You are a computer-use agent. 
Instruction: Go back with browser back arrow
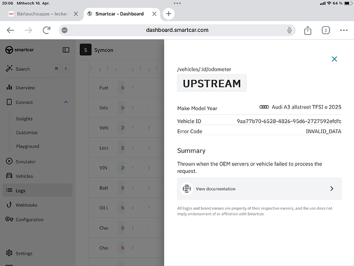coord(11,30)
